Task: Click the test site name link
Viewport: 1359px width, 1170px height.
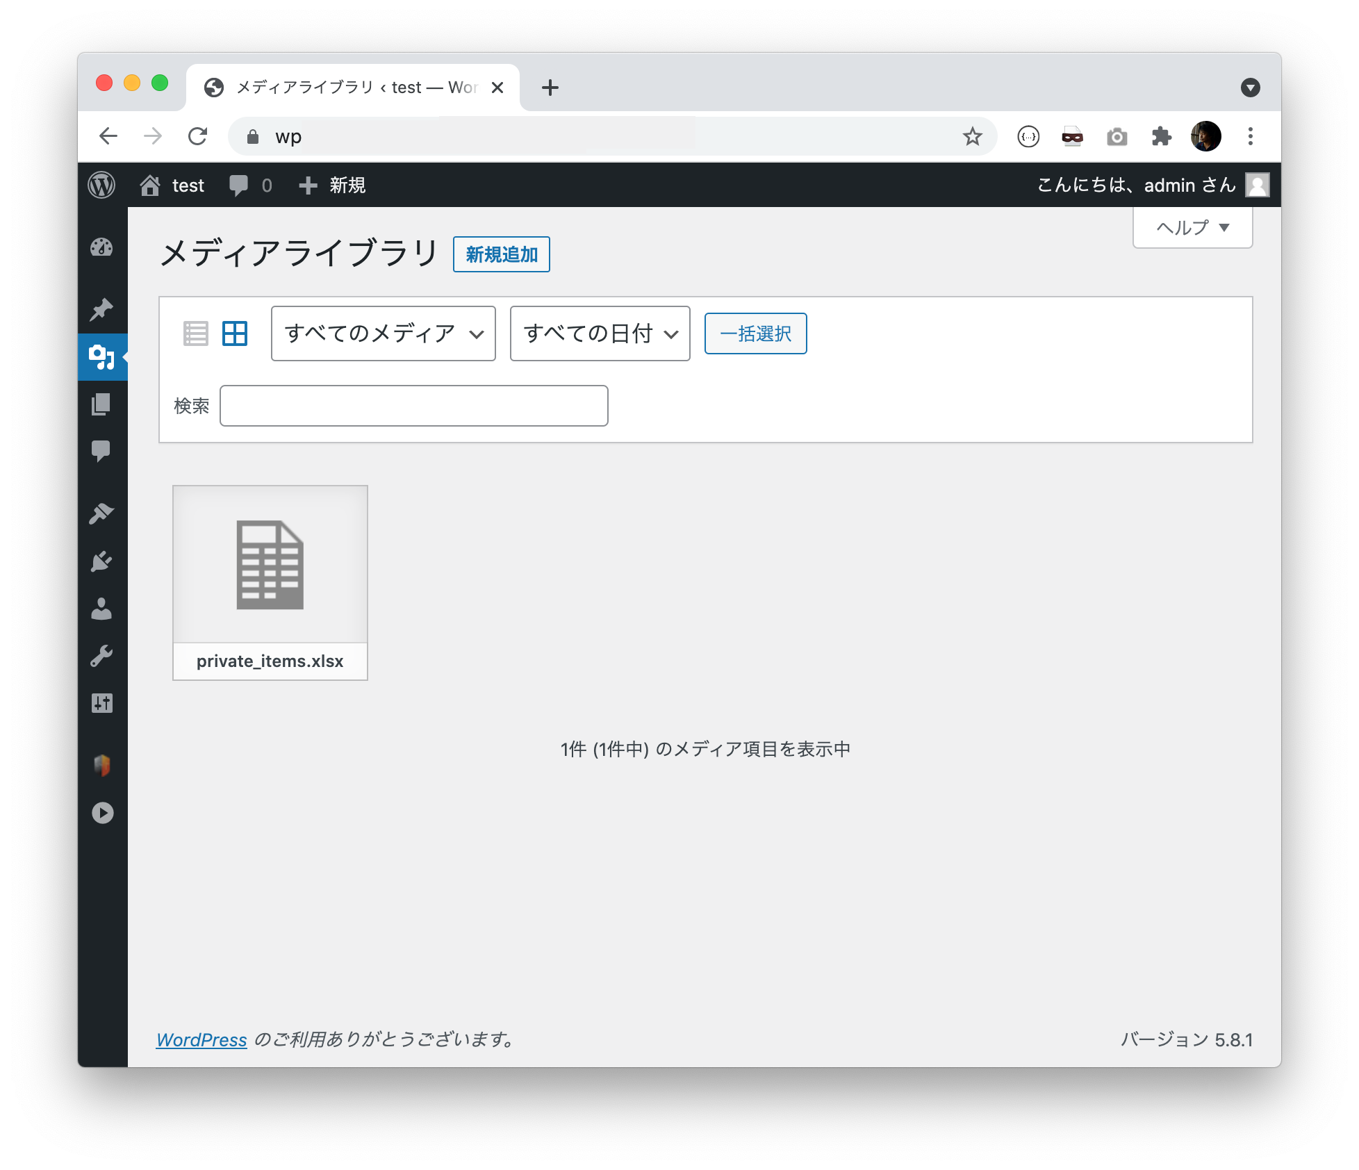Action: pyautogui.click(x=188, y=186)
